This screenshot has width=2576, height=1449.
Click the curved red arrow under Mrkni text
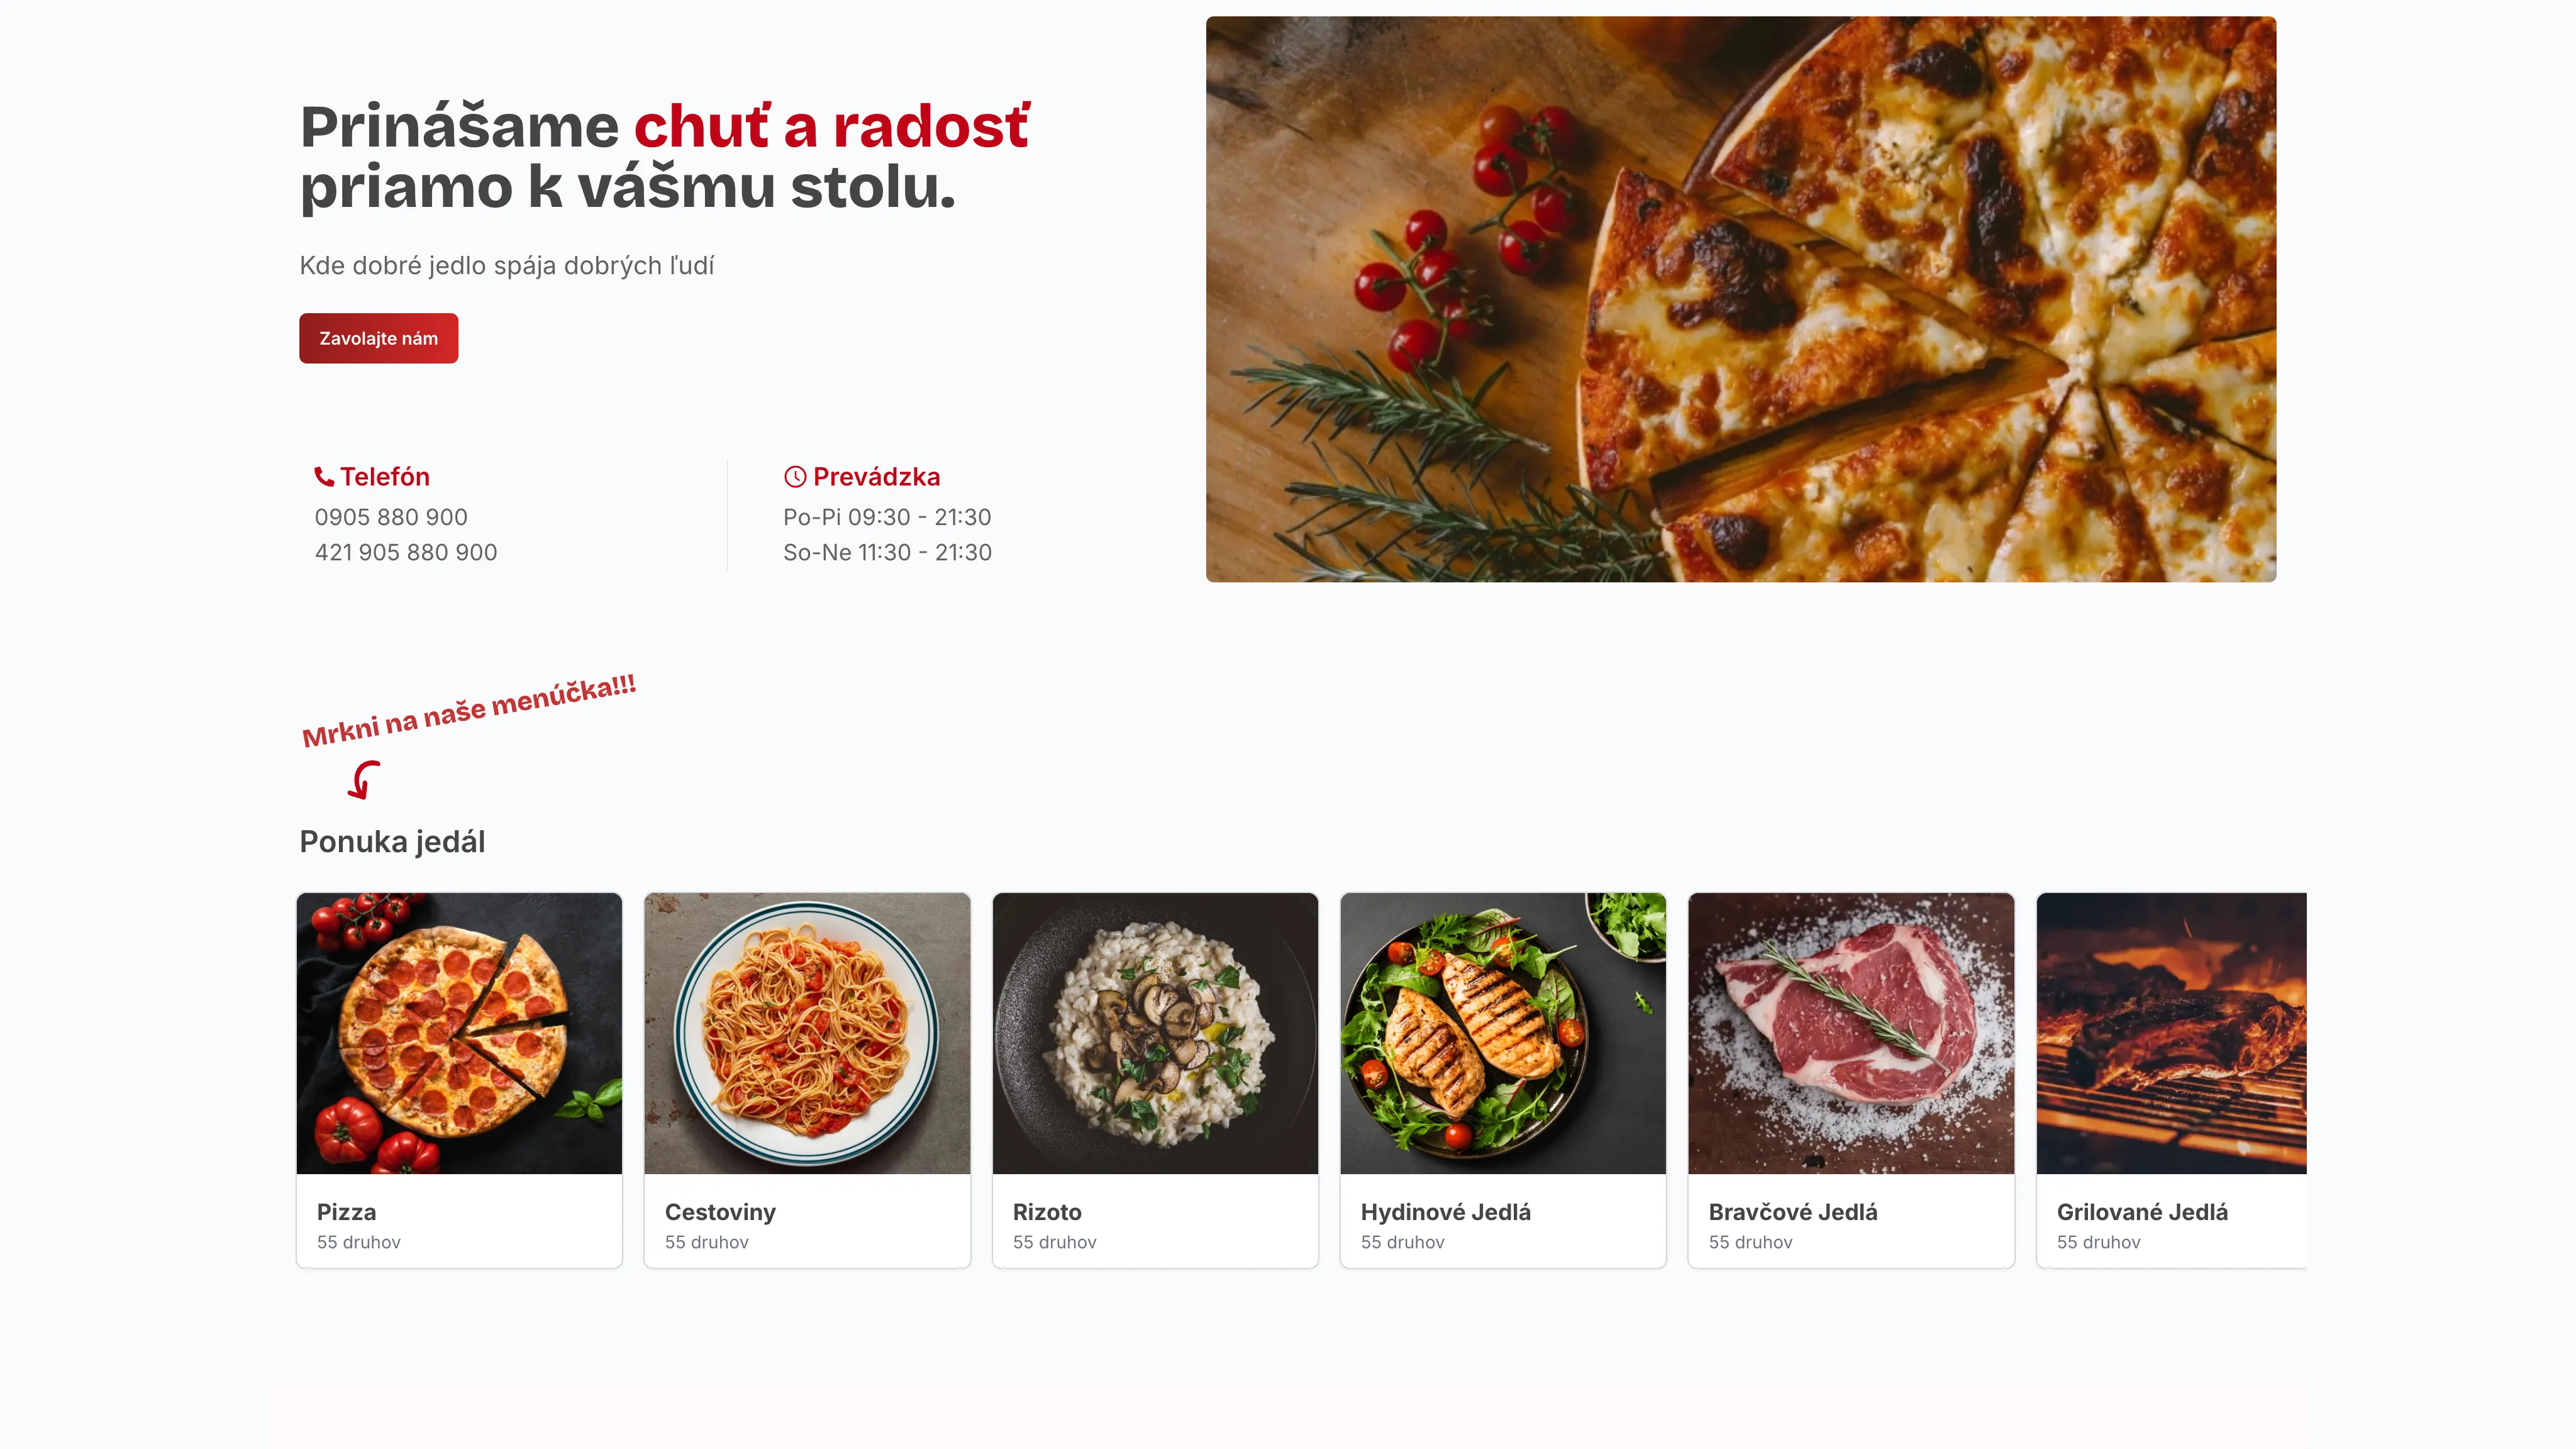364,779
